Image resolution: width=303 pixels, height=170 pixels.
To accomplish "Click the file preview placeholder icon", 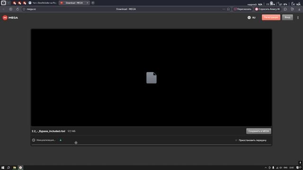I will (151, 77).
